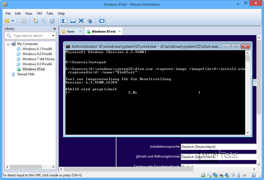Viewport: 264px width, 180px height.
Task: Open the library search filter dropdown
Action: [x=53, y=36]
